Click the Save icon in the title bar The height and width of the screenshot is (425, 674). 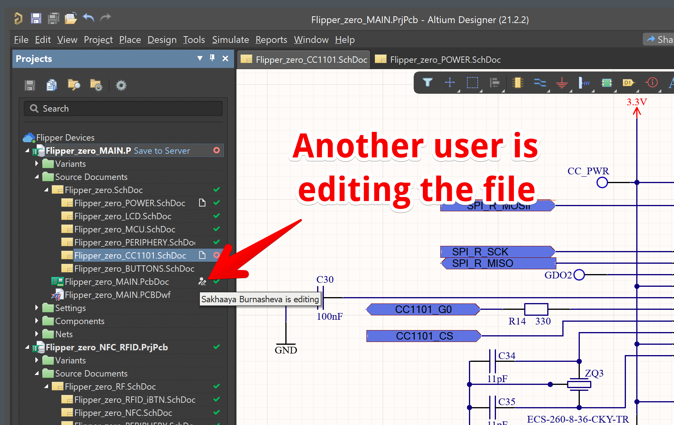[x=36, y=18]
